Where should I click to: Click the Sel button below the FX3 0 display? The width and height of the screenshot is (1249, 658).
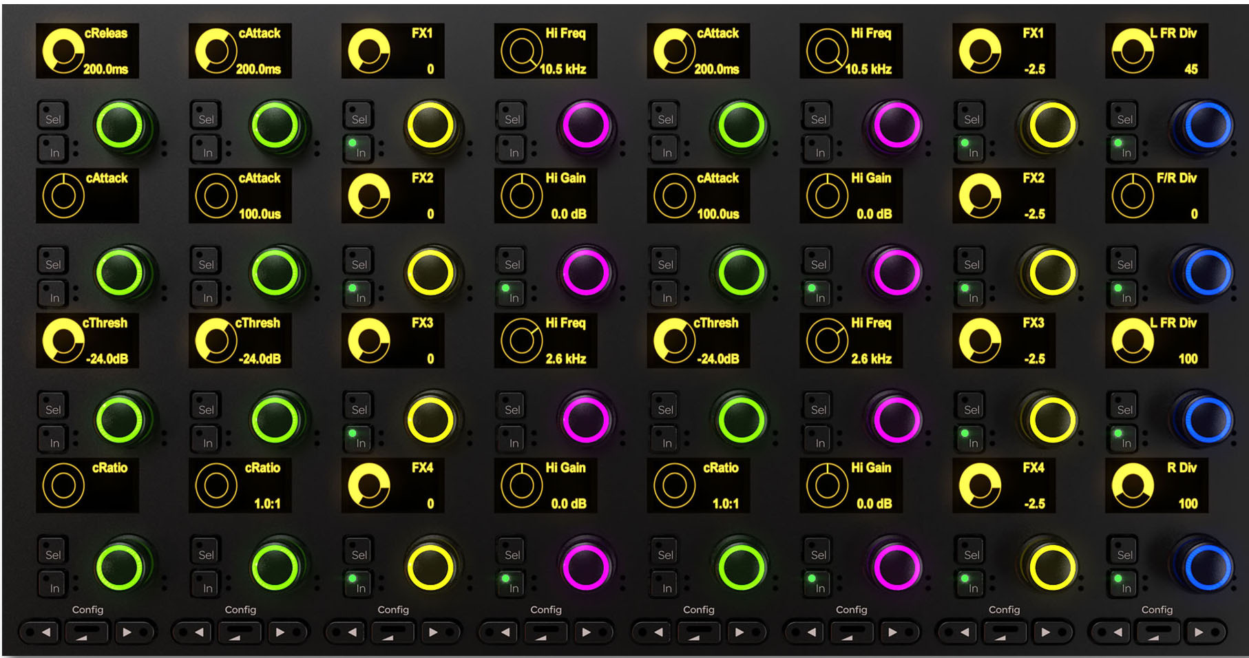point(358,406)
